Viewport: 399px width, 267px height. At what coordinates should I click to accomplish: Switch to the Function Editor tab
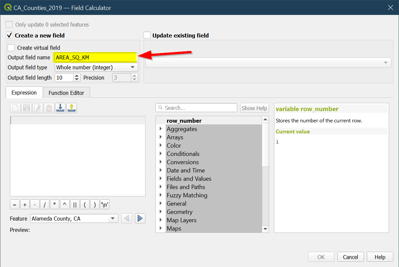pos(66,93)
